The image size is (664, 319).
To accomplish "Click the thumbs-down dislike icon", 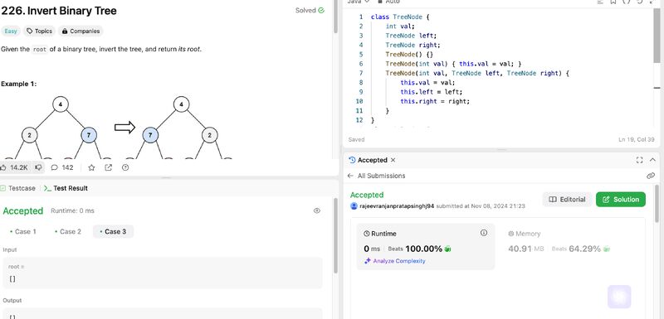I will (38, 167).
